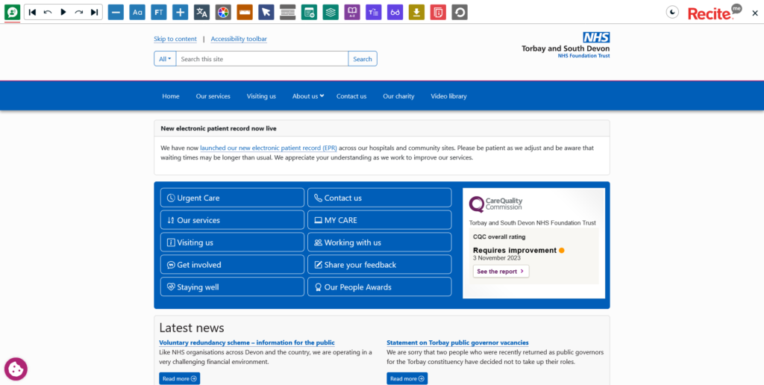
Task: Open the color wheel theme picker
Action: [223, 12]
